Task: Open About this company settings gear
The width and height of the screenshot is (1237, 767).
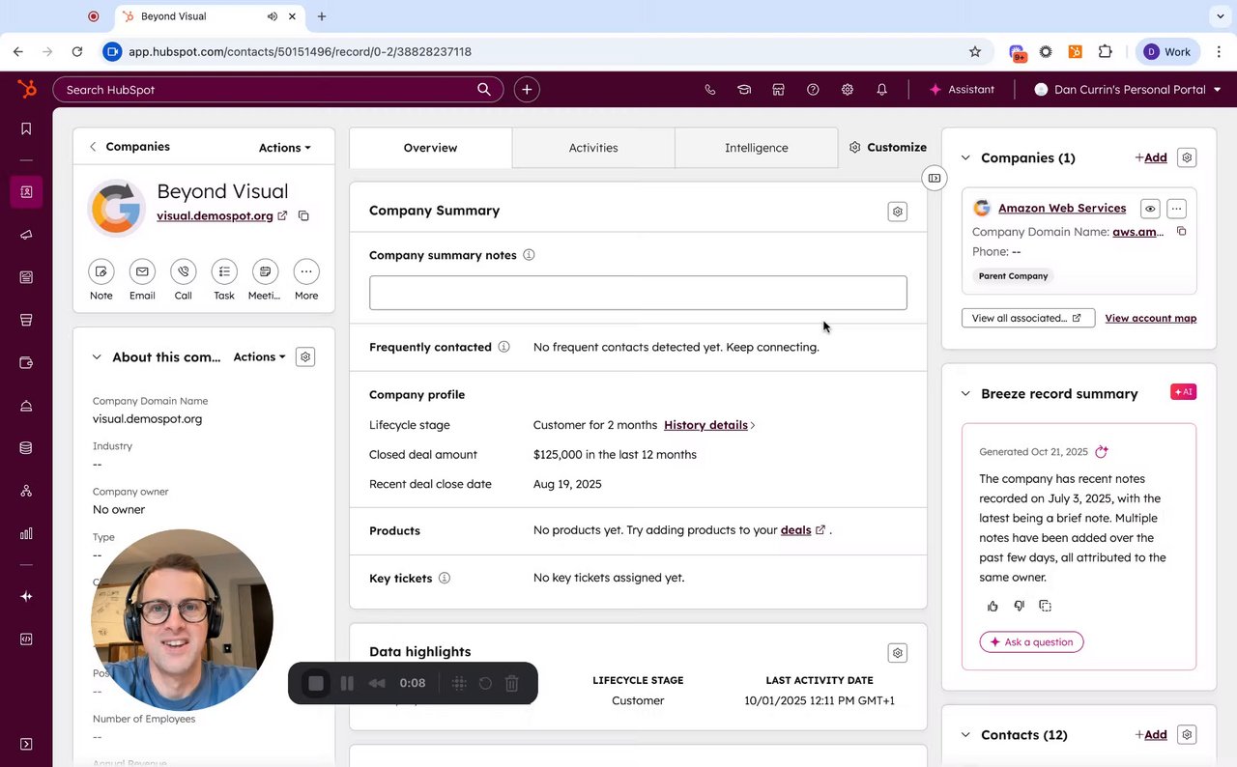Action: tap(305, 357)
